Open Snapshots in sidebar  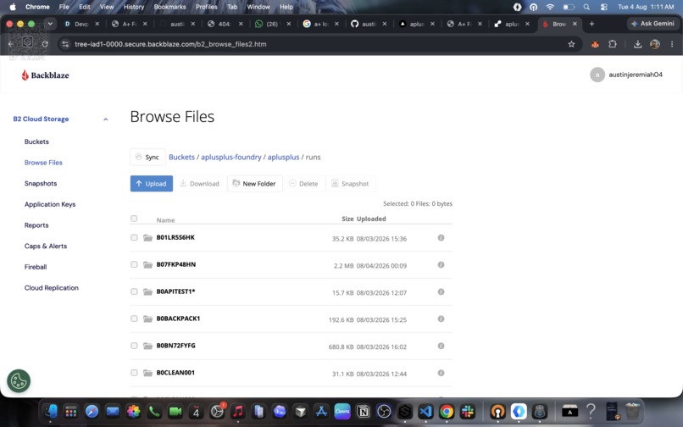(x=41, y=184)
